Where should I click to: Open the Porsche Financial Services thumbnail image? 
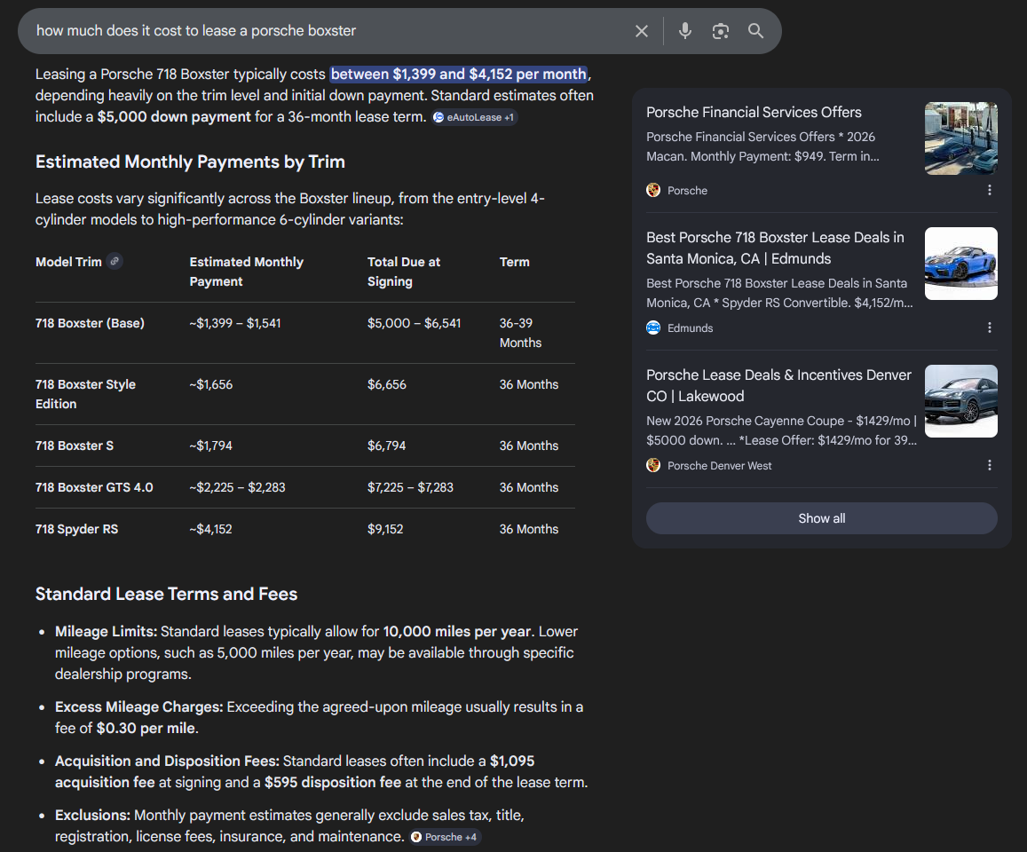tap(960, 138)
